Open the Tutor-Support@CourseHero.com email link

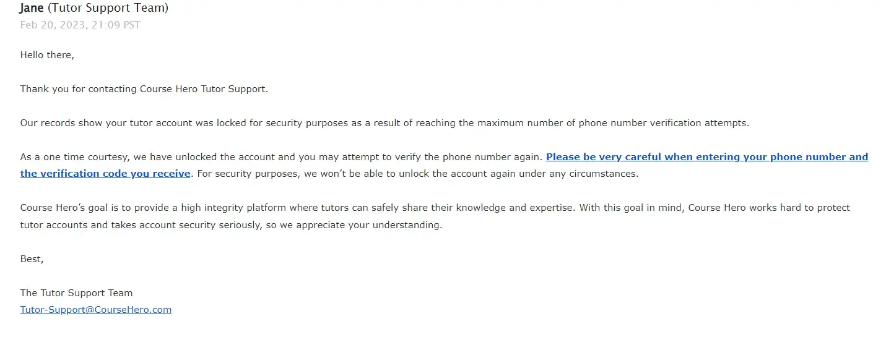95,310
